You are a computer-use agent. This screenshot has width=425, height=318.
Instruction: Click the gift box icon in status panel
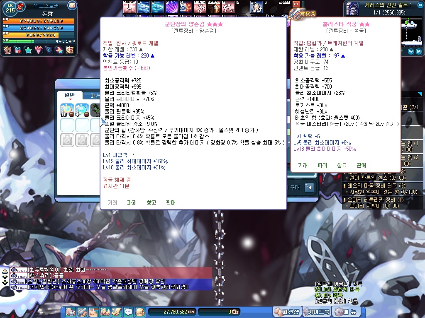pyautogui.click(x=17, y=50)
